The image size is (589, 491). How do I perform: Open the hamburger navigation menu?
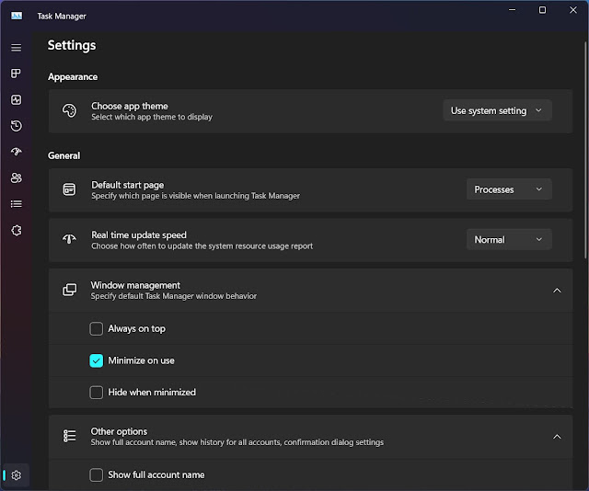(17, 47)
